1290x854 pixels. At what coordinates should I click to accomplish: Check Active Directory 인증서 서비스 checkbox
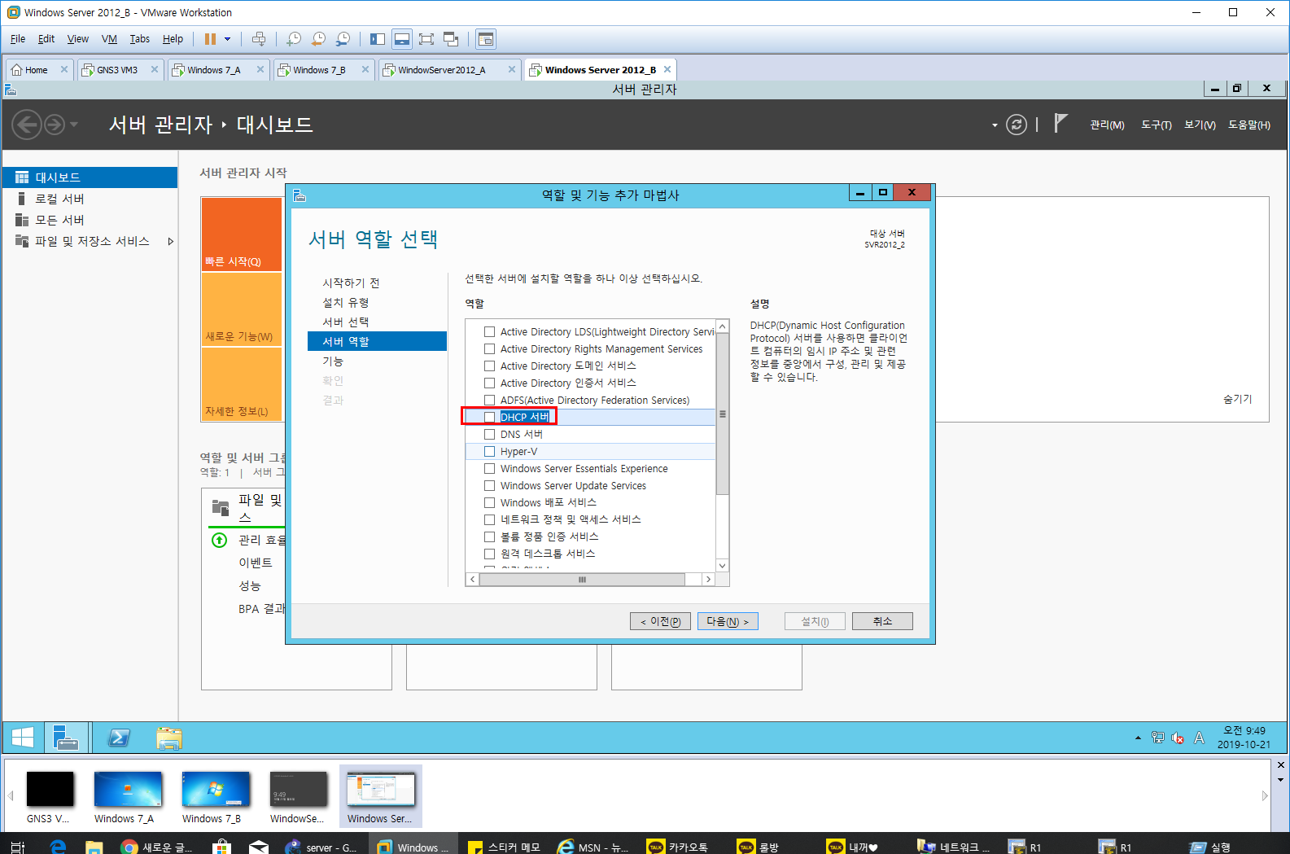489,383
